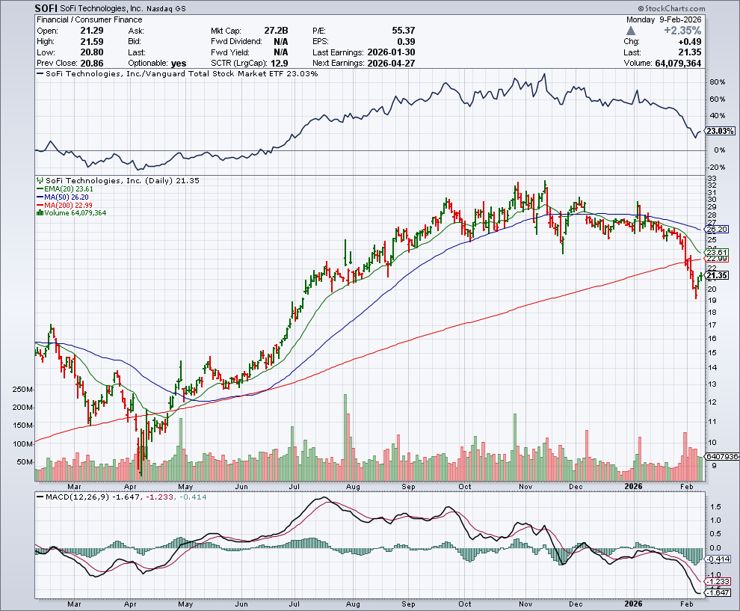The image size is (740, 611).
Task: Click the 64079364 volume axis marker
Action: tap(722, 457)
